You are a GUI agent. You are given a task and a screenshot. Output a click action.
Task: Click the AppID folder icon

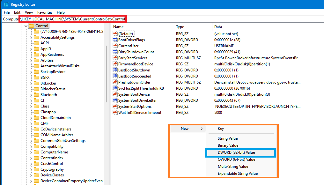pyautogui.click(x=36, y=49)
